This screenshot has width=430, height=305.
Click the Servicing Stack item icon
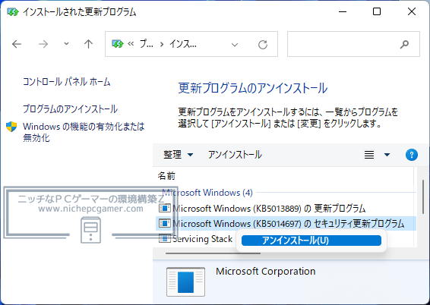[x=164, y=238]
